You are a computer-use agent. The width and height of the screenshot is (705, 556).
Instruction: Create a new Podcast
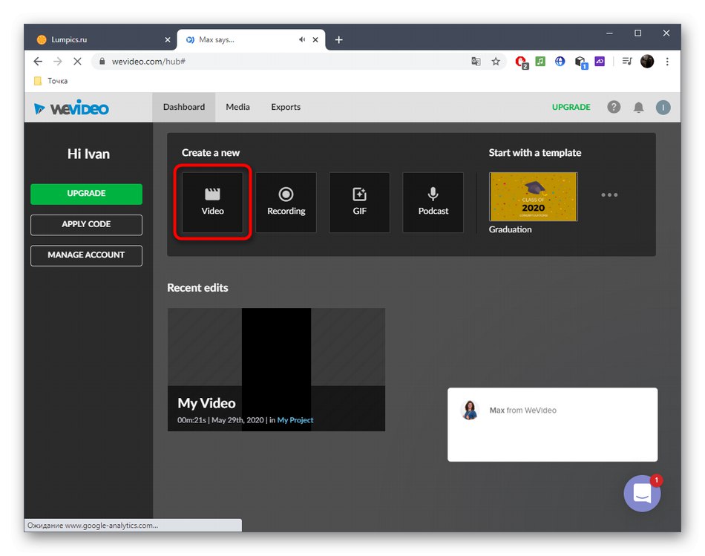tap(433, 202)
